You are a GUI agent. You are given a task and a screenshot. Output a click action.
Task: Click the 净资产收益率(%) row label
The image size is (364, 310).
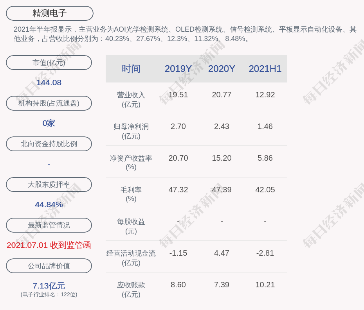click(x=131, y=163)
